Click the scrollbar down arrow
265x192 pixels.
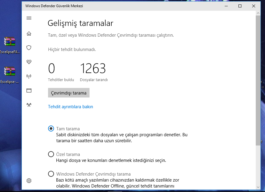click(x=258, y=187)
